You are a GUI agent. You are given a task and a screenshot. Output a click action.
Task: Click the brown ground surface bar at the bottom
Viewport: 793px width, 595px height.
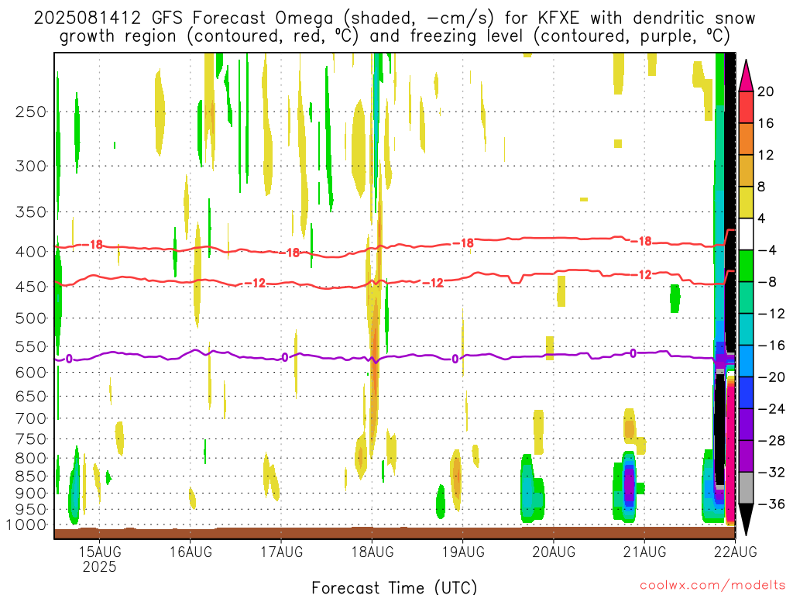394,533
